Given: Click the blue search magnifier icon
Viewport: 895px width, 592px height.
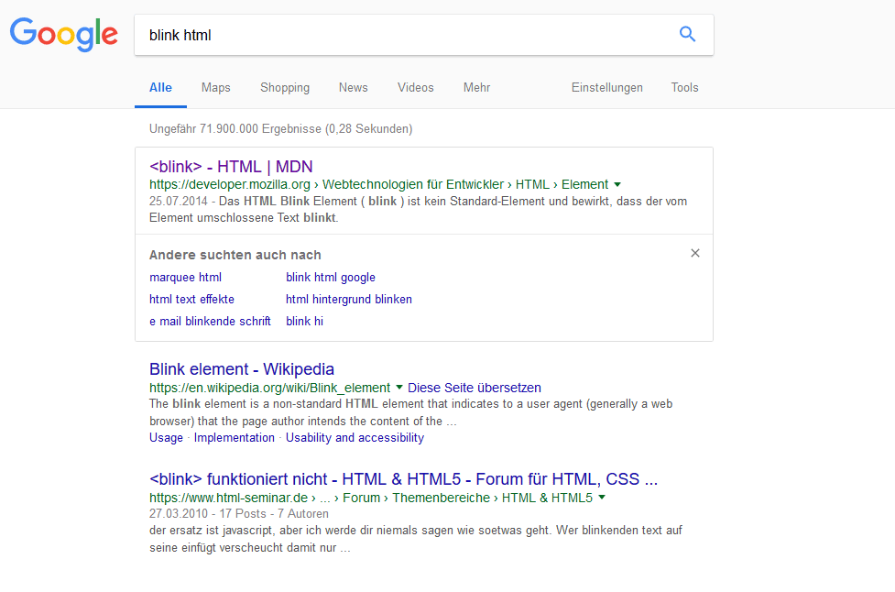Looking at the screenshot, I should (x=687, y=34).
